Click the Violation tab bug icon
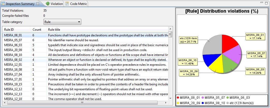The width and height of the screenshot is (270, 108). click(48, 4)
